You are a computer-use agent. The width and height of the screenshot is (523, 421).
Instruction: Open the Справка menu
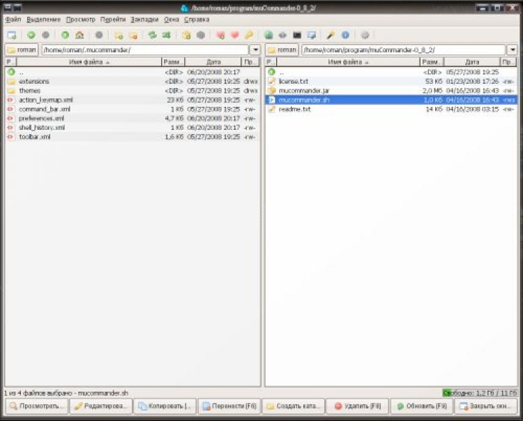click(197, 20)
